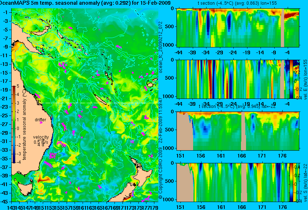Click '151' under the lat=-22 temperature section

click(180, 156)
